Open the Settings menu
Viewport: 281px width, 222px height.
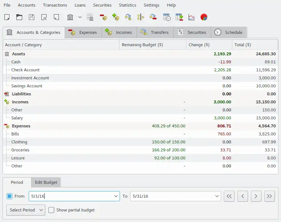point(152,5)
